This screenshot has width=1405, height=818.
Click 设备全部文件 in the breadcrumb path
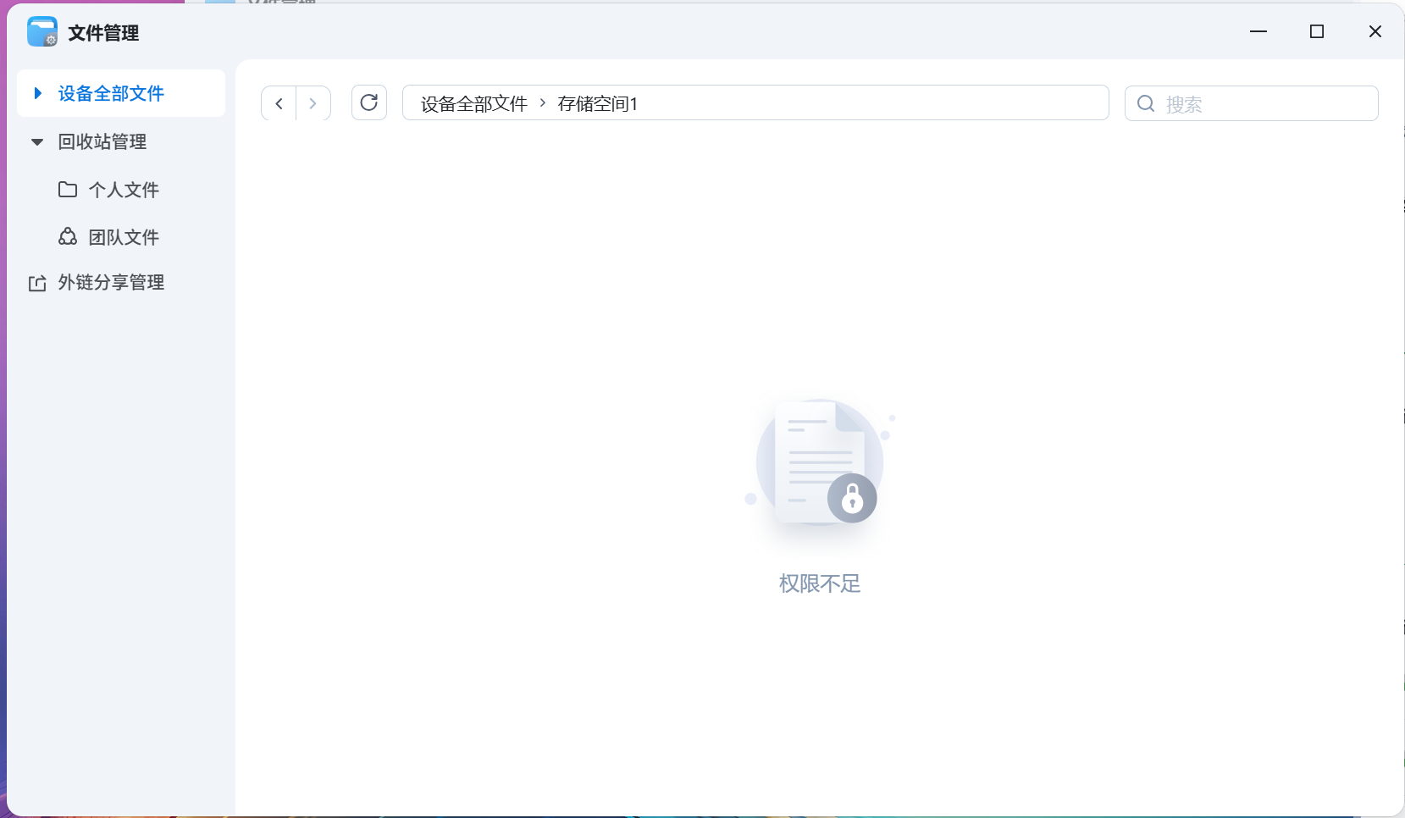[474, 103]
